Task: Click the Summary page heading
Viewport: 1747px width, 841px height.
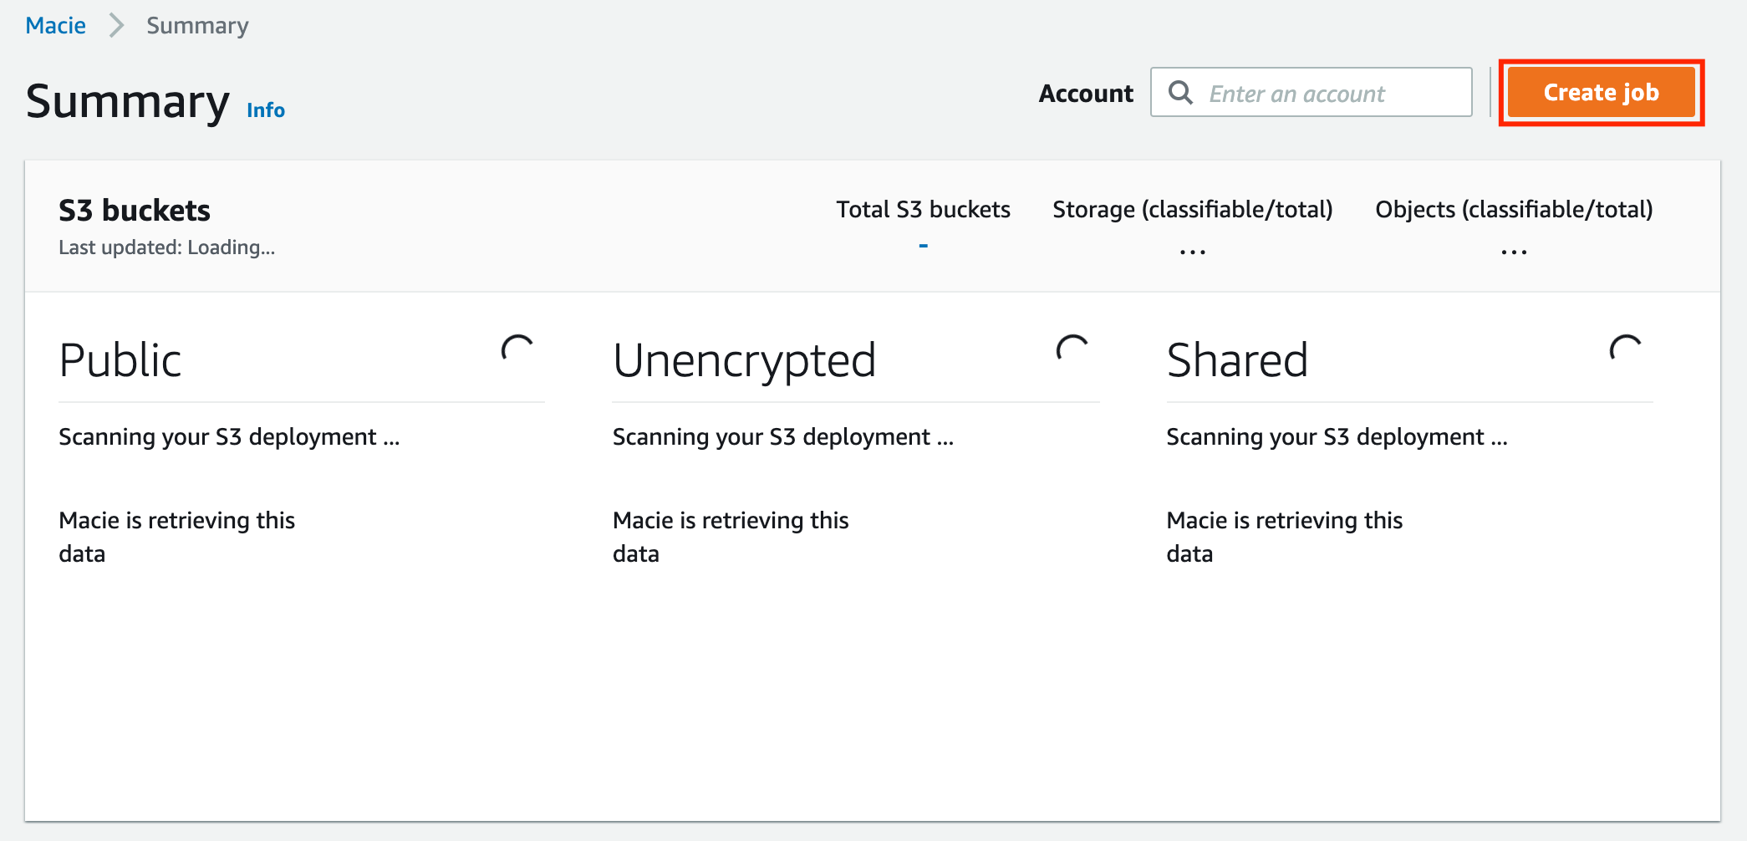Action: pyautogui.click(x=127, y=102)
